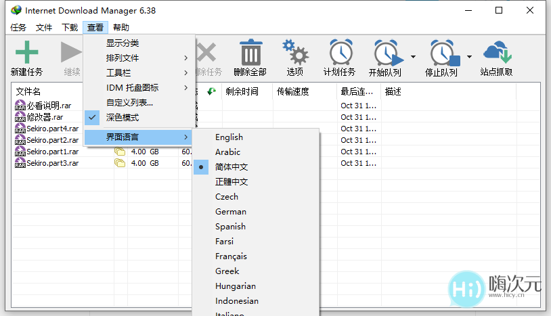Select the file name 必看说明.rar
Screen dimensions: 551x316
coord(49,106)
